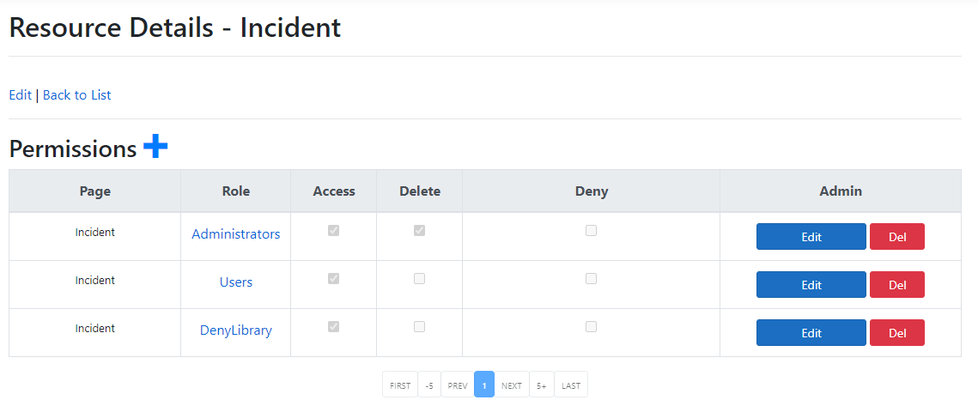
Task: Open the Administrators role link
Action: pos(235,234)
